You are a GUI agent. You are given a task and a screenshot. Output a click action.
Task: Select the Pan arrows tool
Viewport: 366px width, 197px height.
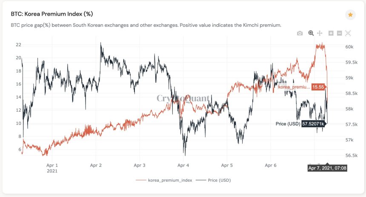point(320,33)
